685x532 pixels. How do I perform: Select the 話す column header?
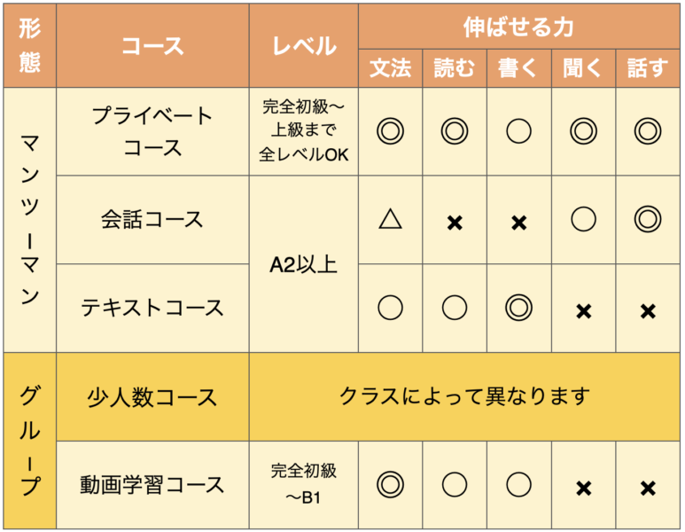648,68
